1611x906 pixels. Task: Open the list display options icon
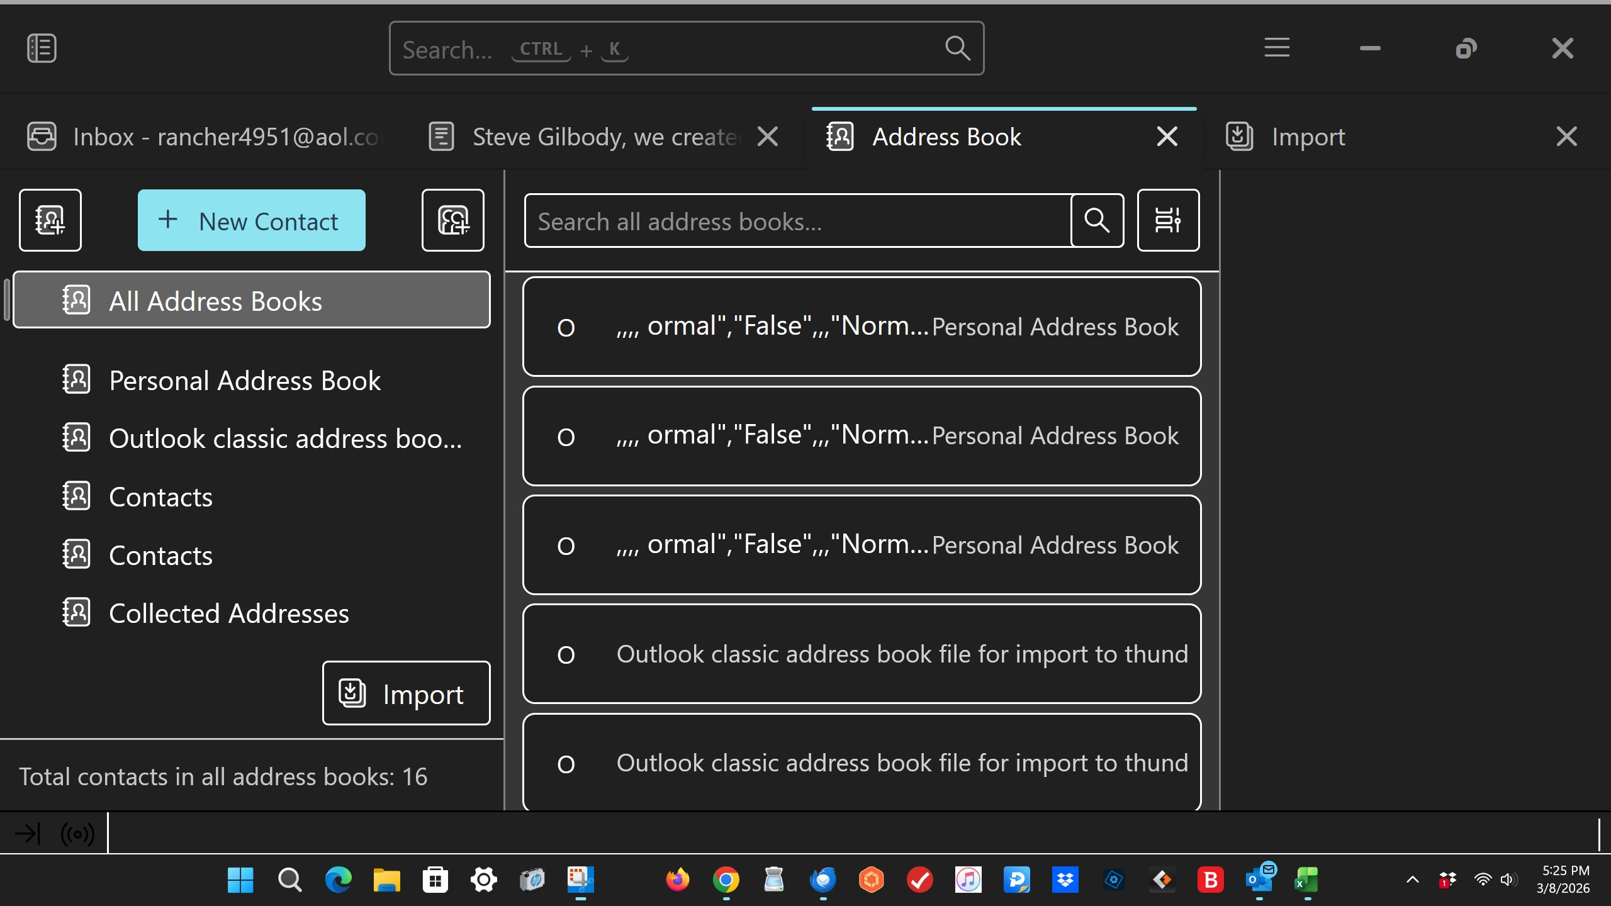1168,220
